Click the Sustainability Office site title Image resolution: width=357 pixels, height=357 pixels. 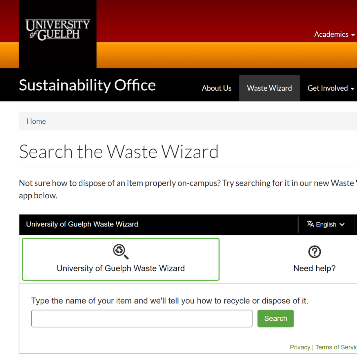[x=87, y=85]
